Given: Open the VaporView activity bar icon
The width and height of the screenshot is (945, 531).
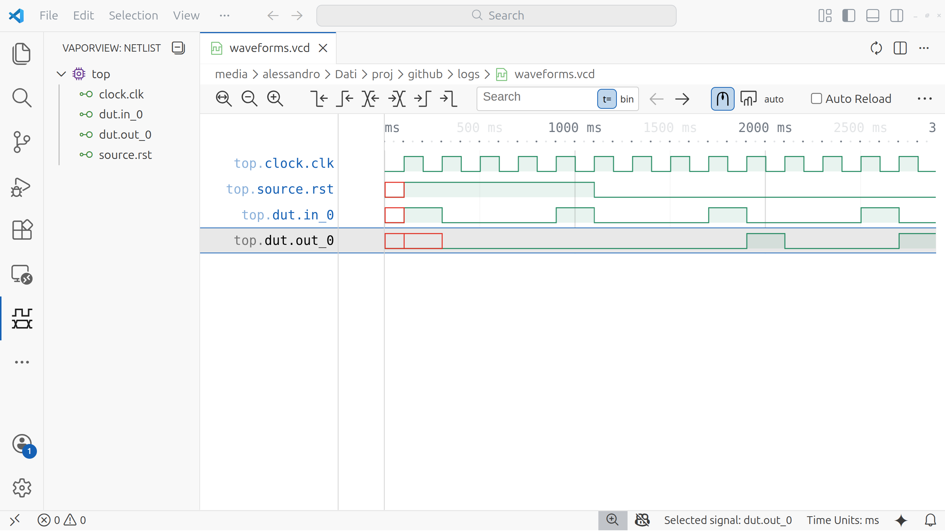Looking at the screenshot, I should 22,318.
